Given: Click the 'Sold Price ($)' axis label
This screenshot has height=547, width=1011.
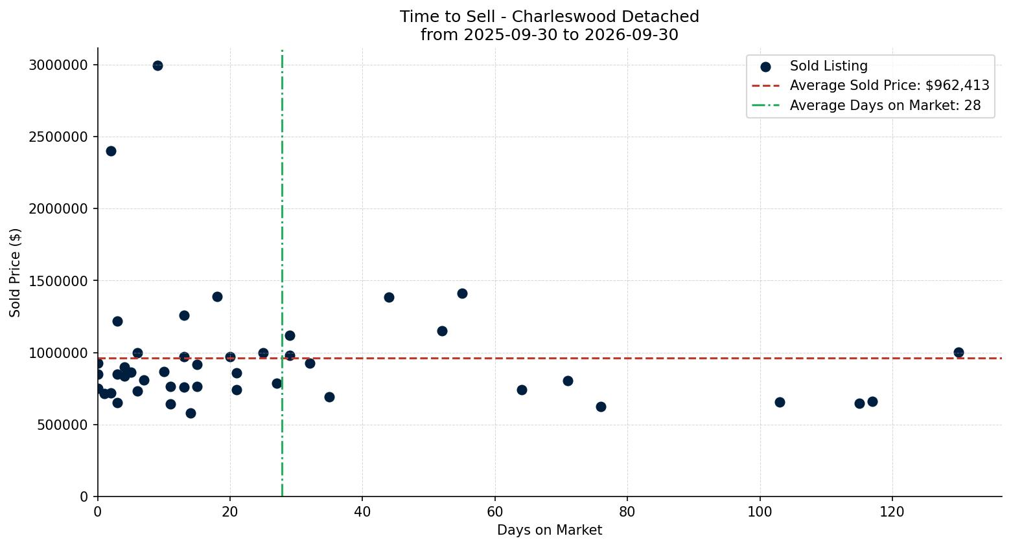Looking at the screenshot, I should click(x=15, y=273).
